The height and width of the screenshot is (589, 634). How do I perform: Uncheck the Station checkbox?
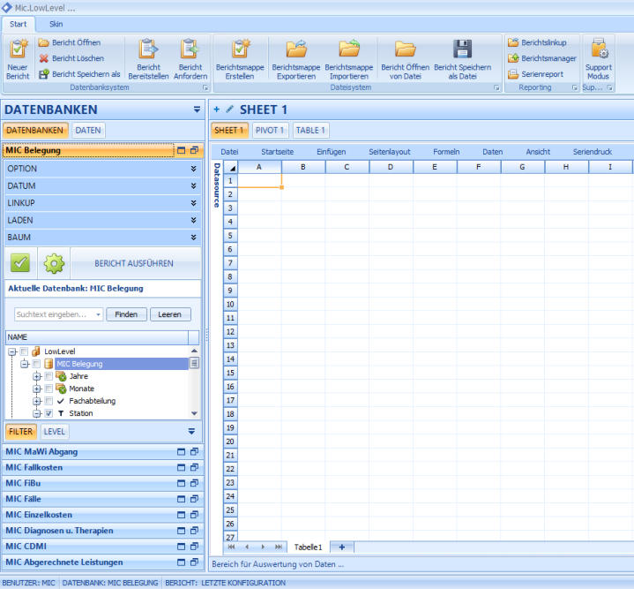(48, 413)
